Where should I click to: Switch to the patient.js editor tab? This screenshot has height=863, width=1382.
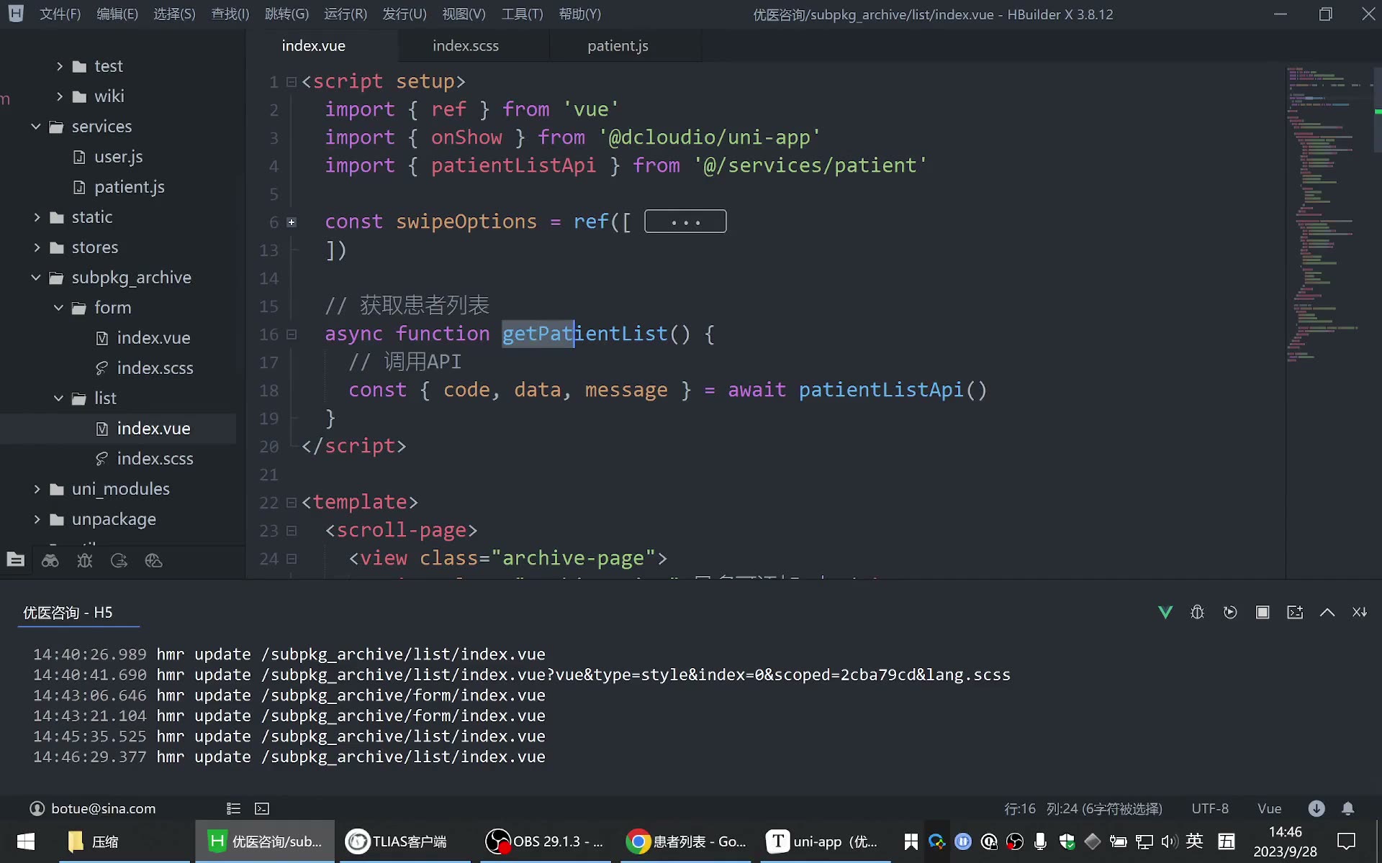coord(618,46)
